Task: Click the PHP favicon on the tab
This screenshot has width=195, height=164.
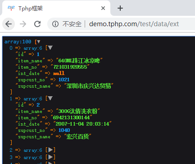Action: coord(11,8)
